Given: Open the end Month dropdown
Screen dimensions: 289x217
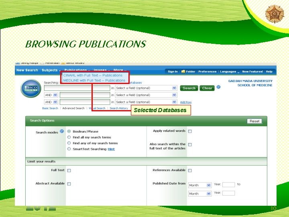Looking at the screenshot, I should tap(200, 194).
